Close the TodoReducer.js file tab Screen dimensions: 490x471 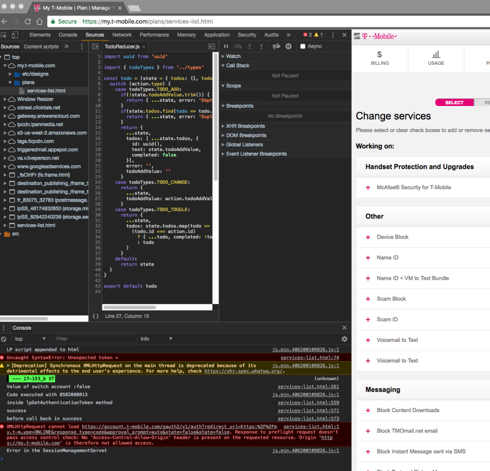(x=144, y=47)
